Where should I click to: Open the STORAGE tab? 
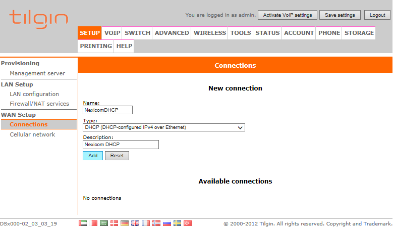(x=359, y=33)
